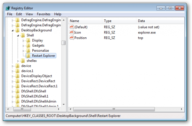This screenshot has height=126, width=192.
Task: Click the DeviceRect.DeviceRect folder icon
Action: coord(18,81)
